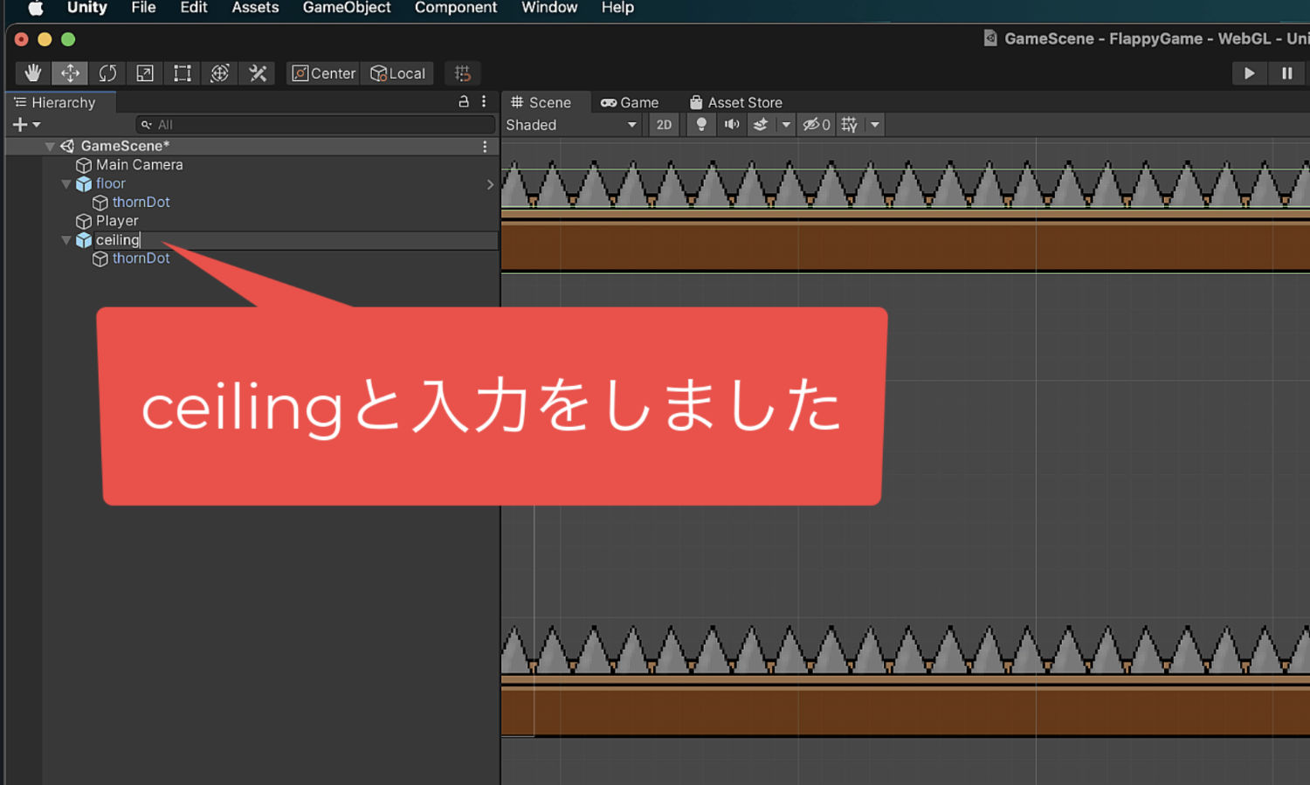Screen dimensions: 1310x785
Task: Open custom editor tools
Action: tap(258, 73)
